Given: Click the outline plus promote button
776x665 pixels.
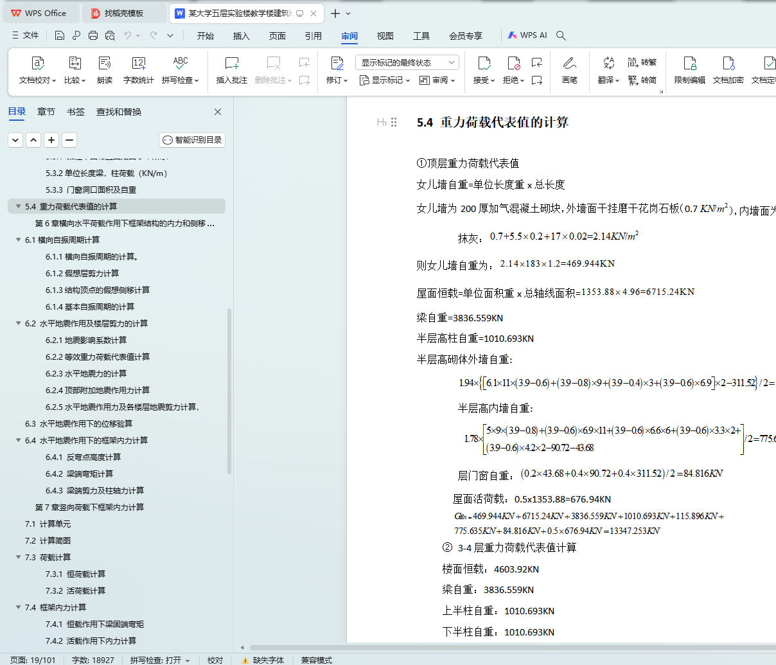Looking at the screenshot, I should point(51,139).
